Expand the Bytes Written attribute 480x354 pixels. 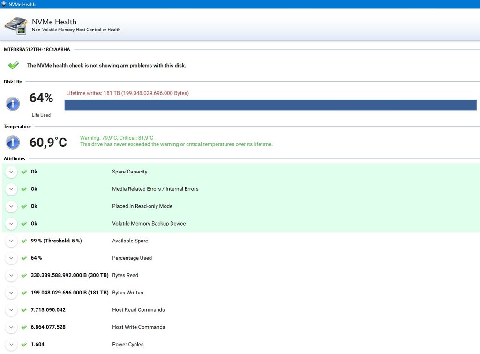(11, 293)
